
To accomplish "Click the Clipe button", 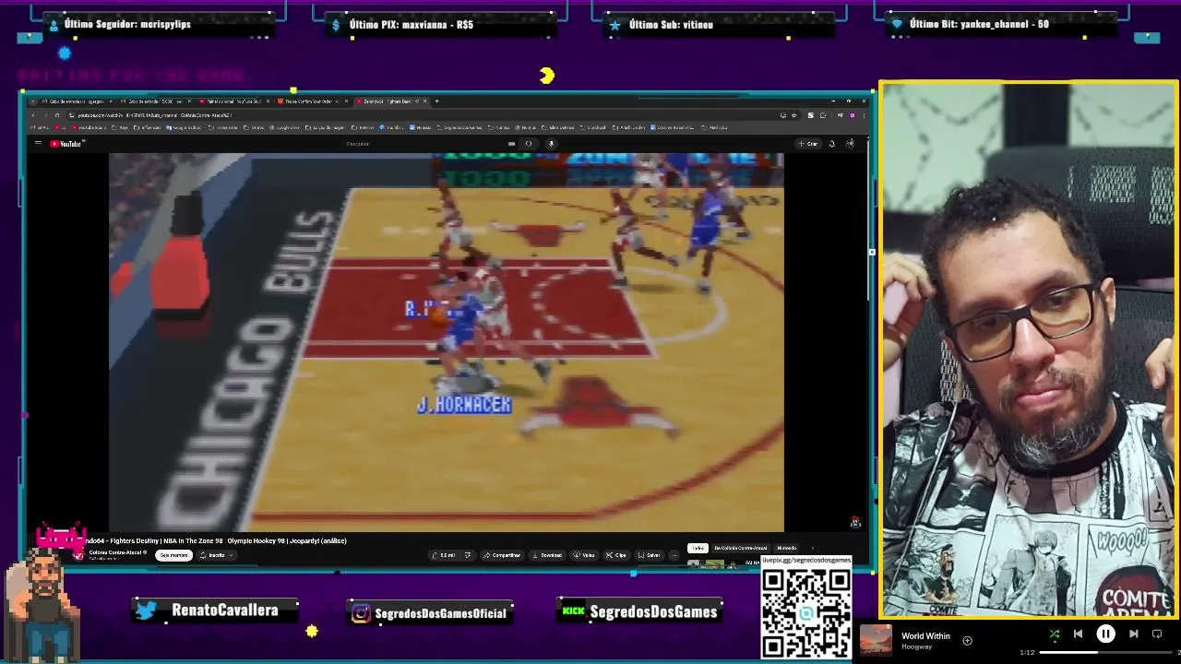I will [x=615, y=555].
